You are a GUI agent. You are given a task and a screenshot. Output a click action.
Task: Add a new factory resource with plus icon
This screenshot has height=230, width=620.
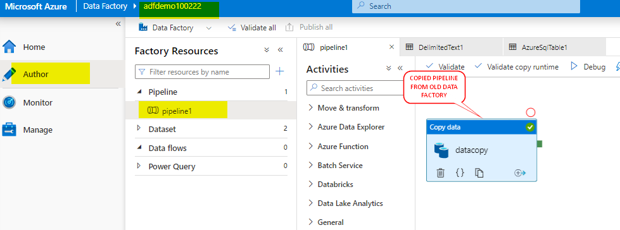[x=279, y=71]
